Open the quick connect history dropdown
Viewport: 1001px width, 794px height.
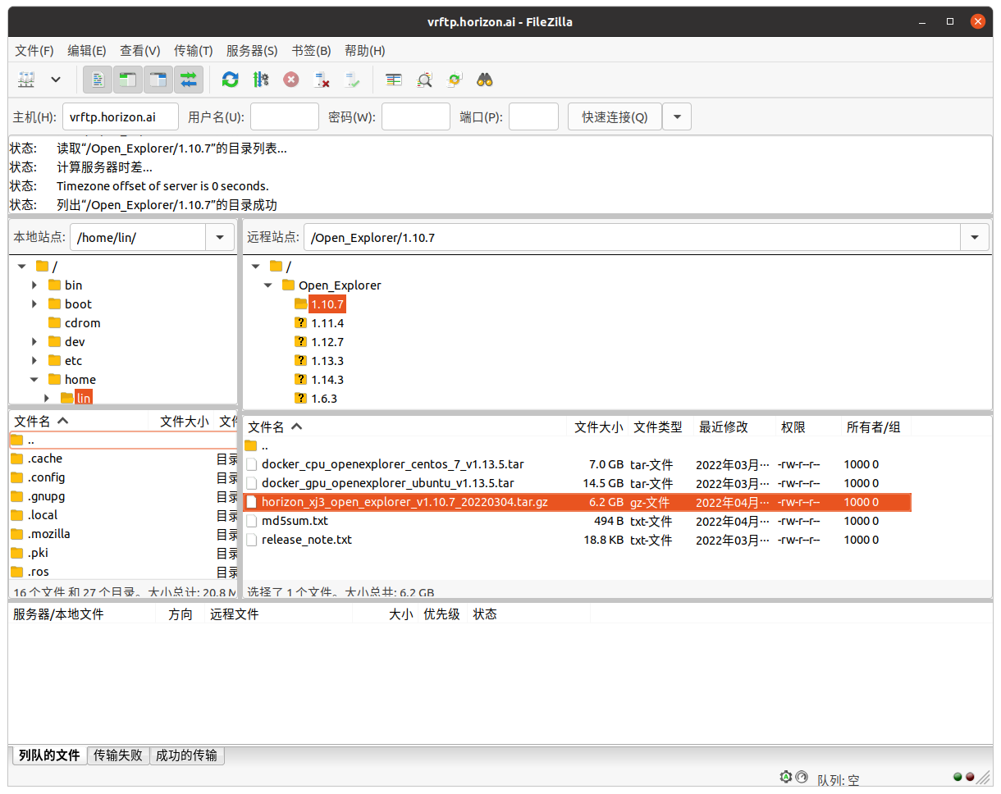coord(677,117)
